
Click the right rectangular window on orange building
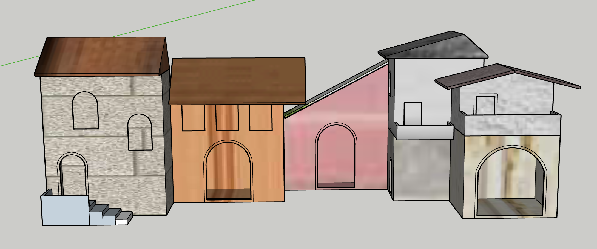[x=261, y=118]
